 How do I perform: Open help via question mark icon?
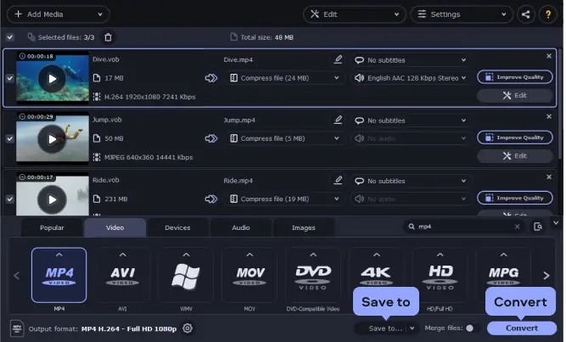[548, 14]
